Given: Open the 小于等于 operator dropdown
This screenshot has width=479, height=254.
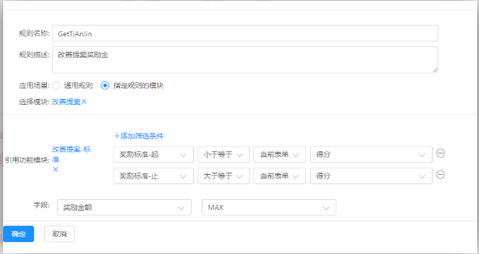Looking at the screenshot, I should (223, 155).
